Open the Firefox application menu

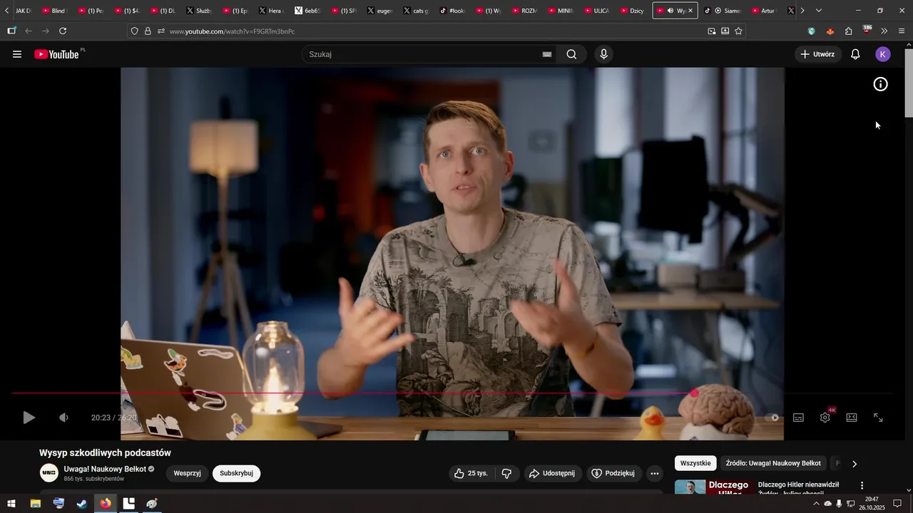tap(902, 31)
